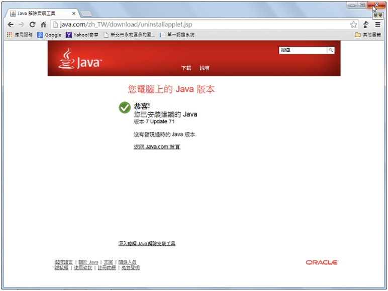Open the Download menu in the Java header
The width and height of the screenshot is (388, 291).
[186, 68]
